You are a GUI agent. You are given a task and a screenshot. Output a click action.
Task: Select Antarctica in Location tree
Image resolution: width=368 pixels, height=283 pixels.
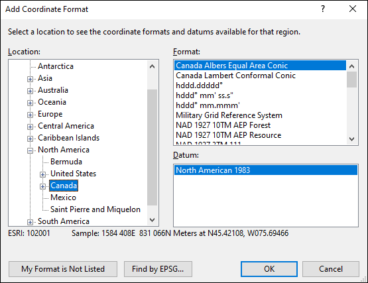[56, 66]
